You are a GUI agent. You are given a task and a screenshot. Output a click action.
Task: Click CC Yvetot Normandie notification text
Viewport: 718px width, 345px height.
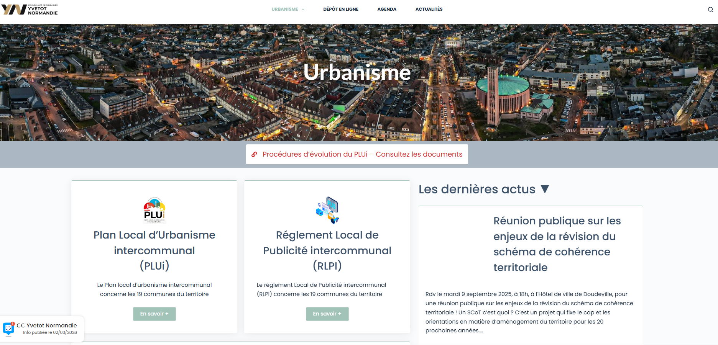point(47,325)
